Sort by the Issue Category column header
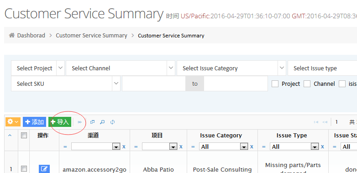Screen dimensions: 357x173 click(221, 136)
